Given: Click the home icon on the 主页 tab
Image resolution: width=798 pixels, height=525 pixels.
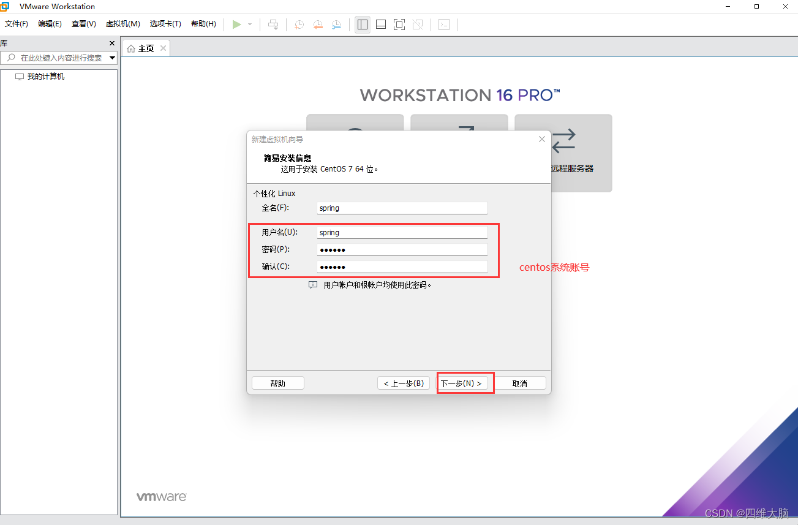Looking at the screenshot, I should [131, 48].
